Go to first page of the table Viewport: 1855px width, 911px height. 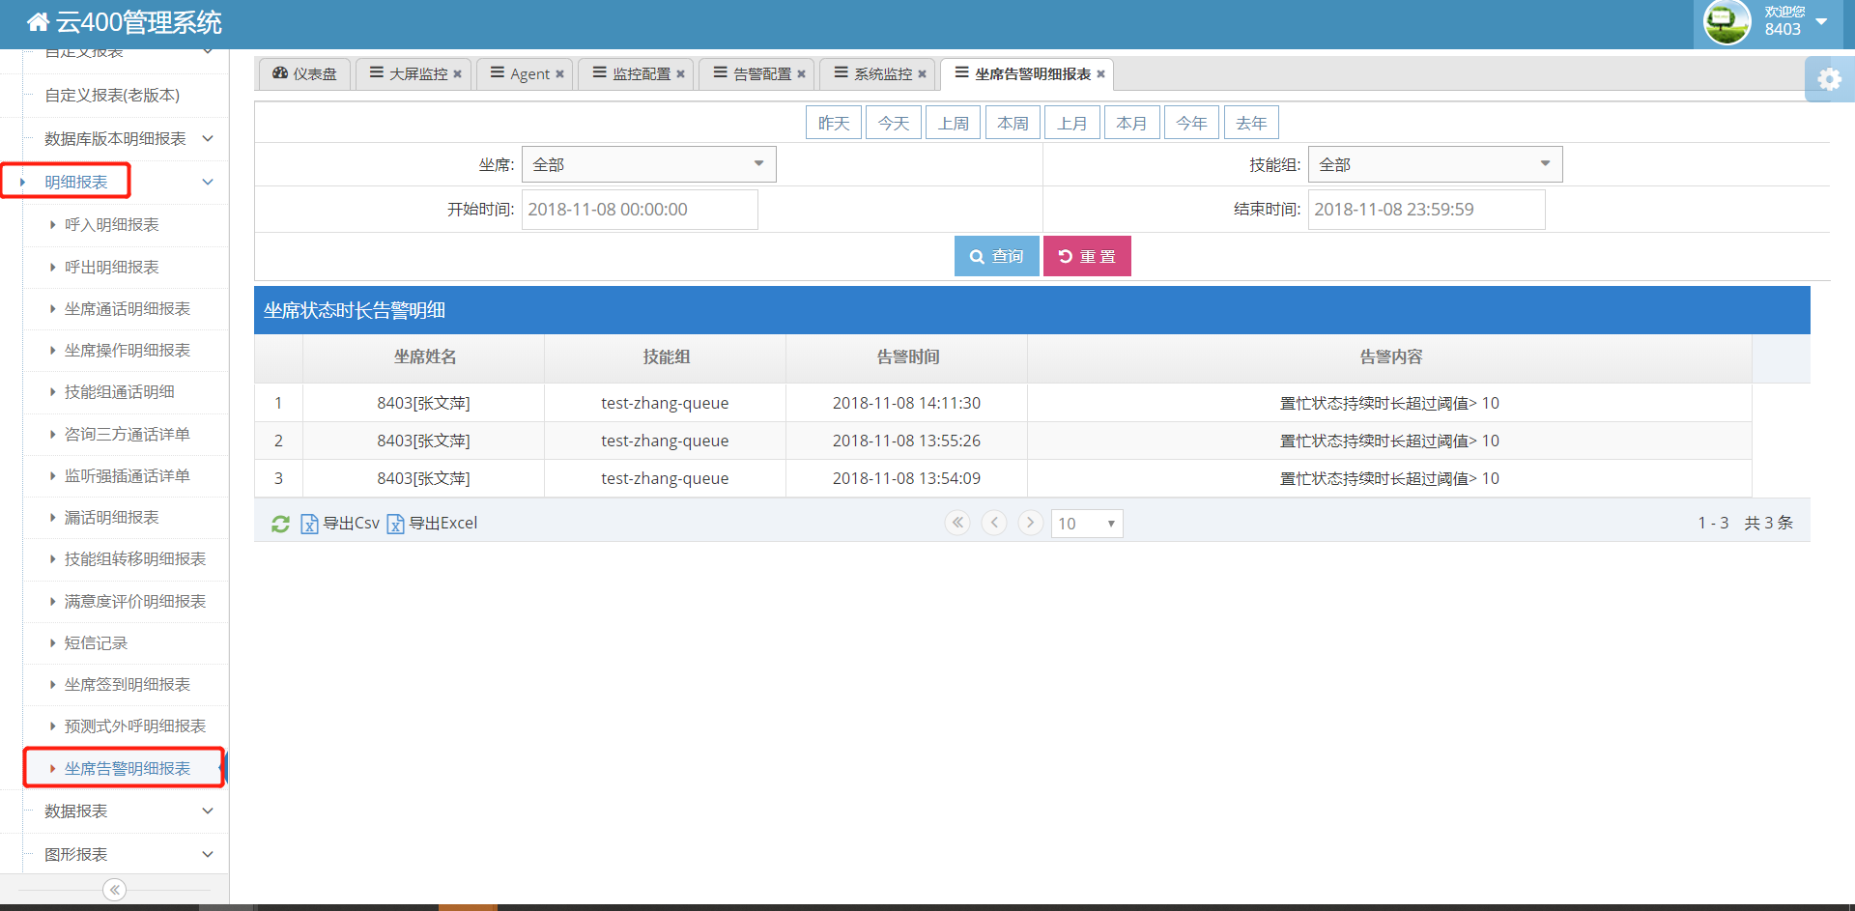(x=957, y=523)
